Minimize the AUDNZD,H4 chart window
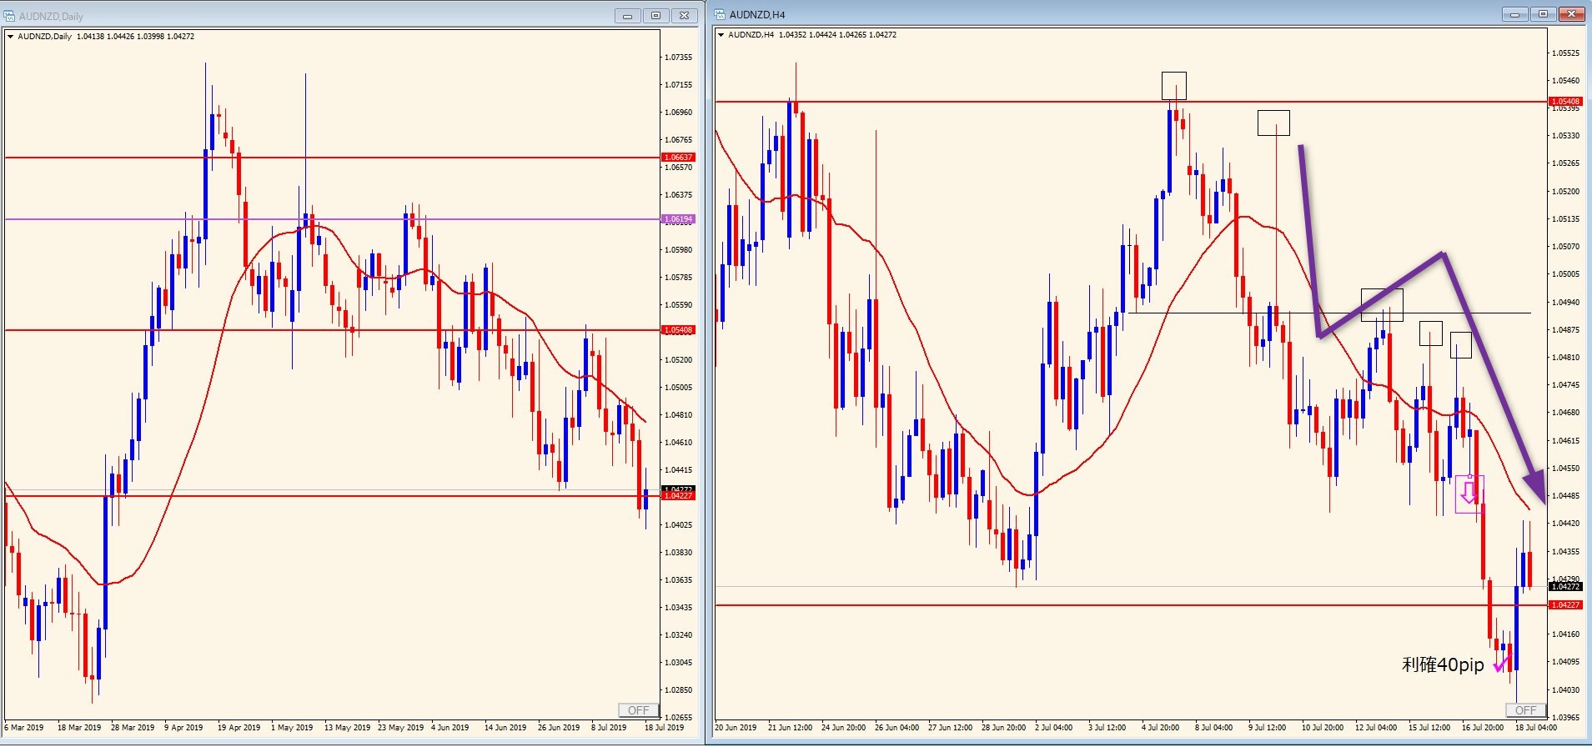 [x=1514, y=14]
